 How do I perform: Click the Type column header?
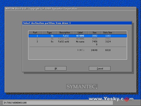[x=49, y=33]
